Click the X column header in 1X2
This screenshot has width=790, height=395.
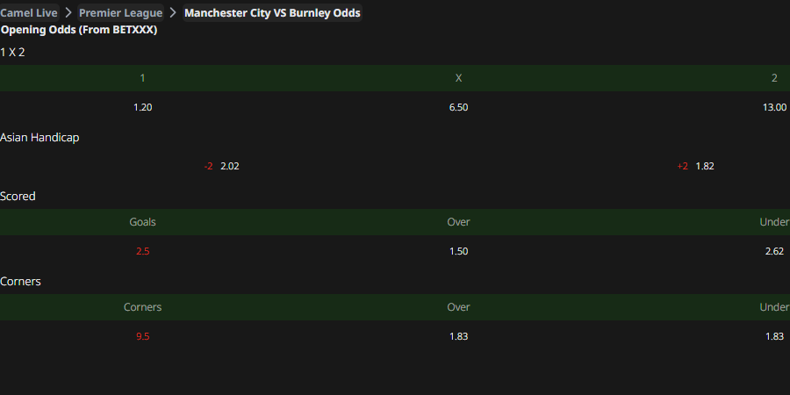tap(458, 78)
